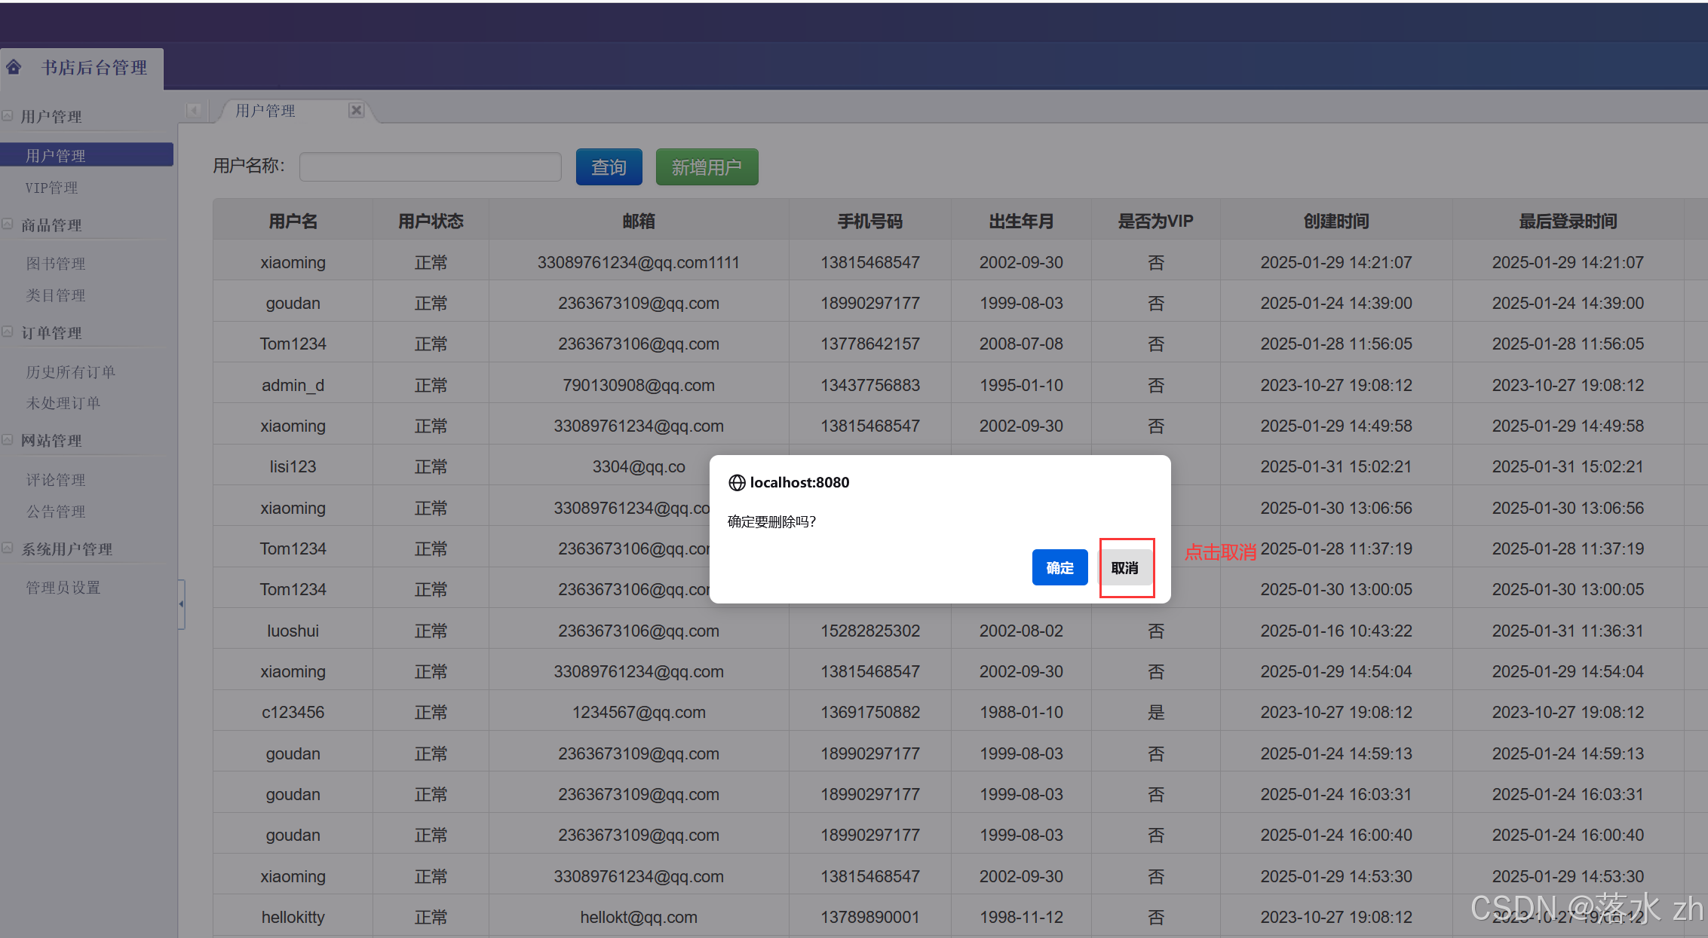Screen dimensions: 1708x938
Task: Open VIP管理 in the sidebar
Action: point(51,188)
